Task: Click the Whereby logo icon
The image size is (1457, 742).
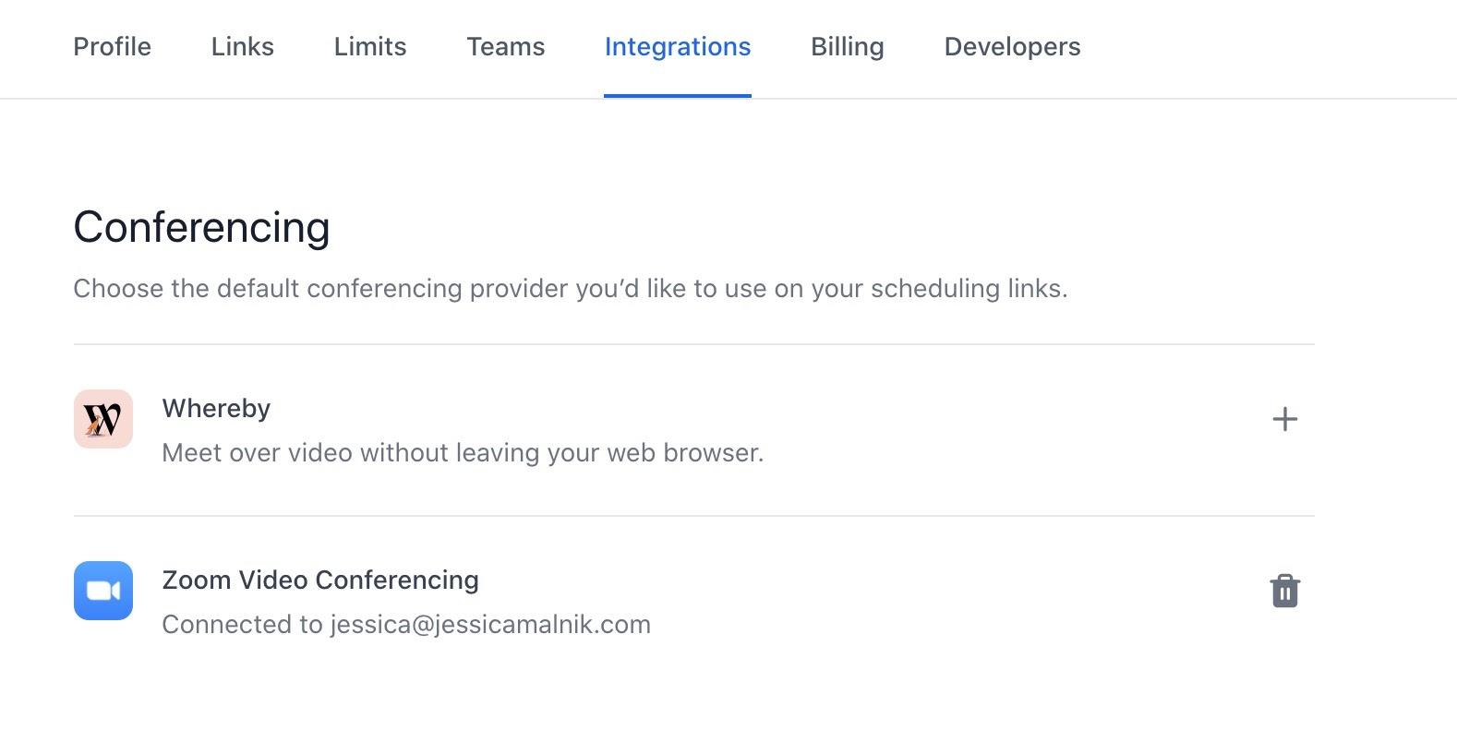Action: (x=103, y=419)
